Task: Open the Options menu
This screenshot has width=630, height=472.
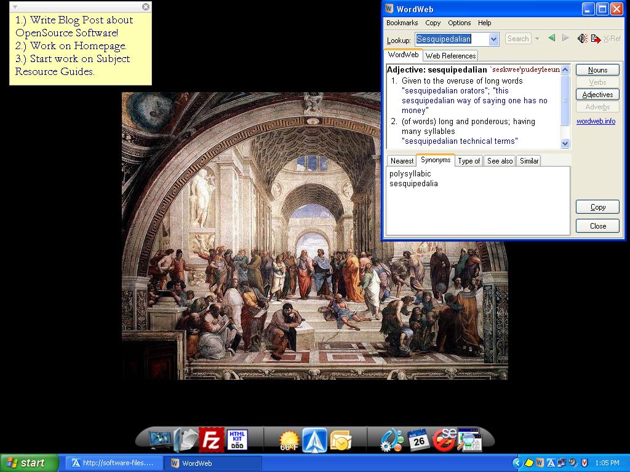Action: (x=459, y=23)
